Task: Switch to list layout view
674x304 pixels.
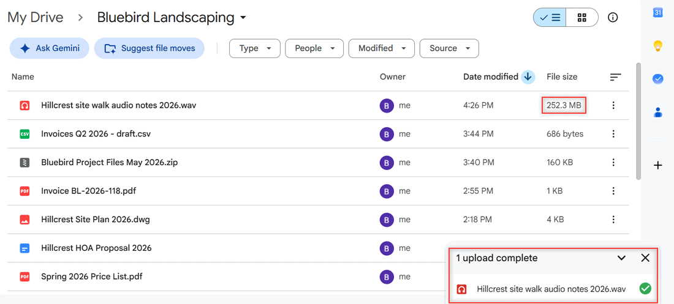Action: tap(550, 18)
